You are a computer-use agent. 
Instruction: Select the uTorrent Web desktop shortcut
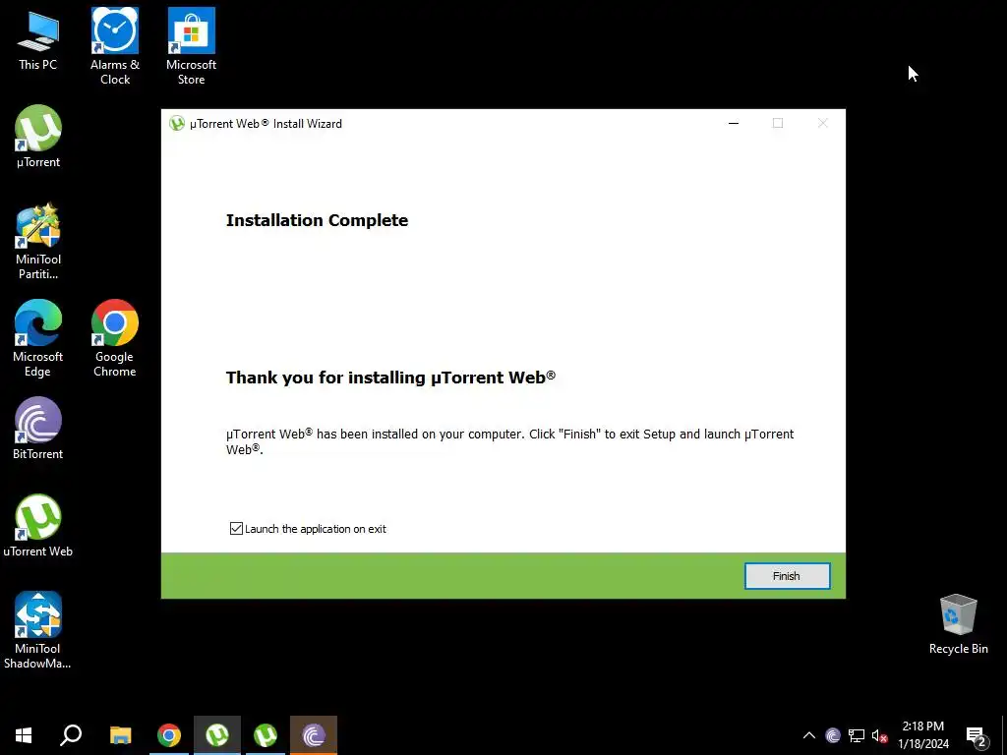coord(38,526)
